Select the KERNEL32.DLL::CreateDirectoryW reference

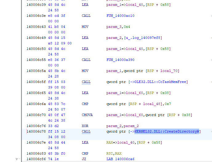(x=167, y=131)
